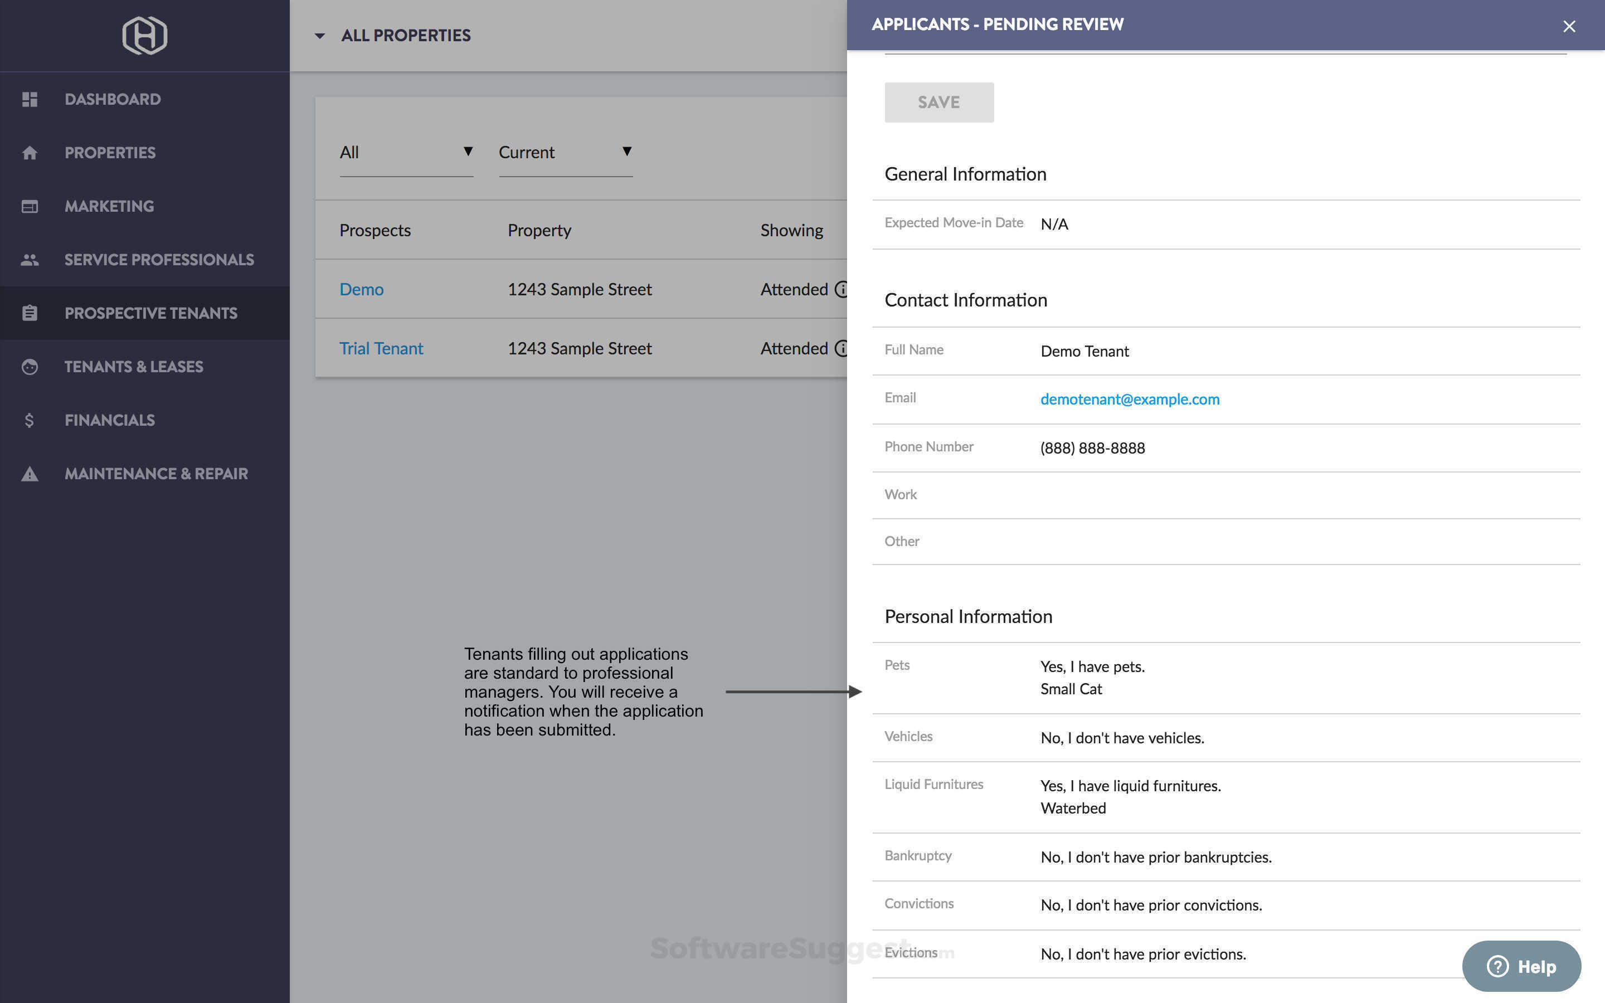
Task: Open the Current status dropdown
Action: pyautogui.click(x=565, y=153)
